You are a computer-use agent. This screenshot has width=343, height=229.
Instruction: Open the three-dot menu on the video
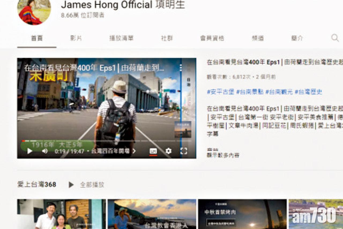[181, 68]
